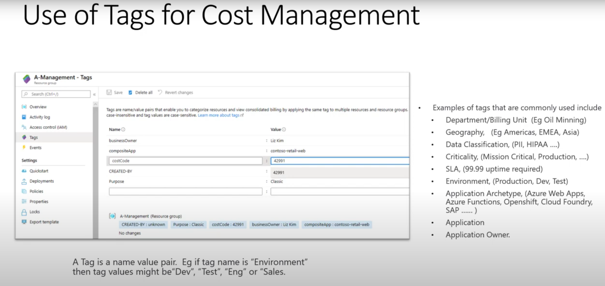Click the Revert changes undo icon

[160, 93]
